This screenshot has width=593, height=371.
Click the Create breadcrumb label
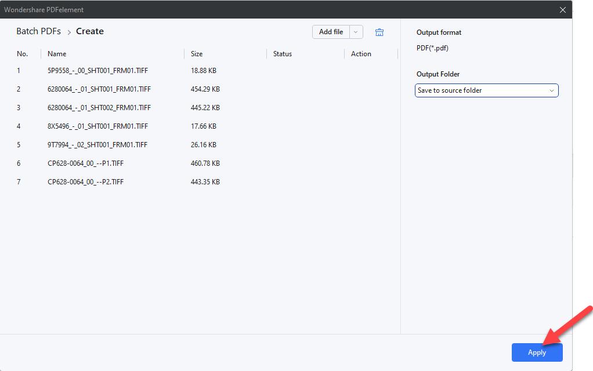click(90, 31)
